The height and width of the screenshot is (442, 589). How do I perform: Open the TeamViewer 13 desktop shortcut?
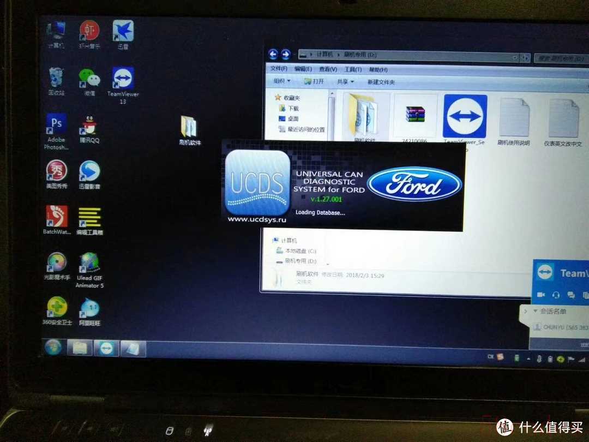click(123, 85)
